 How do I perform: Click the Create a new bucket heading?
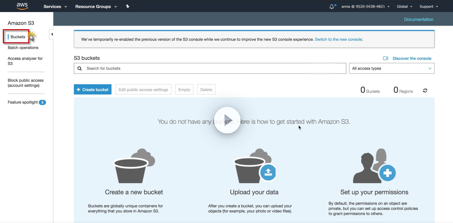click(x=134, y=192)
